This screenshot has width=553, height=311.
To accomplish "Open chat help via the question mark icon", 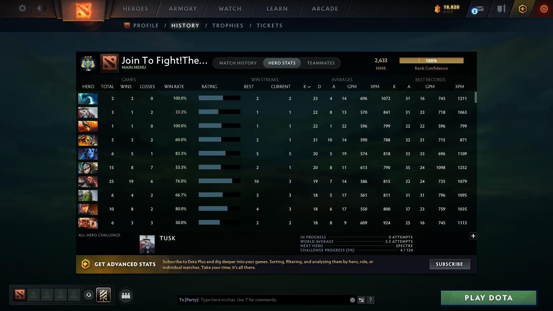I will point(371,300).
